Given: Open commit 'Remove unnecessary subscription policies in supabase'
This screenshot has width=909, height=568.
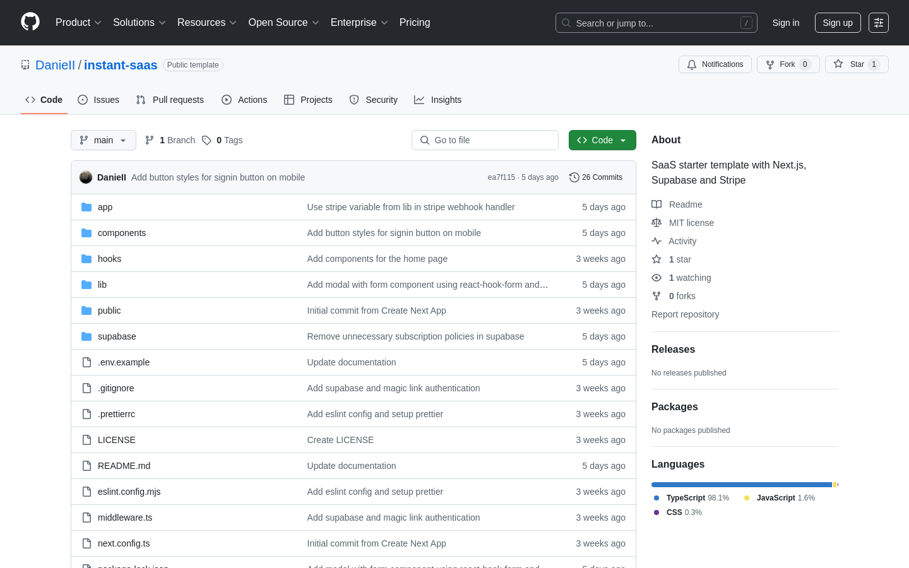Looking at the screenshot, I should click(415, 336).
